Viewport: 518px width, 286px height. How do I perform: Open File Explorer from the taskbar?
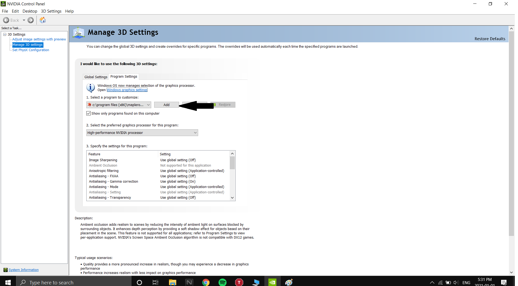(x=172, y=282)
